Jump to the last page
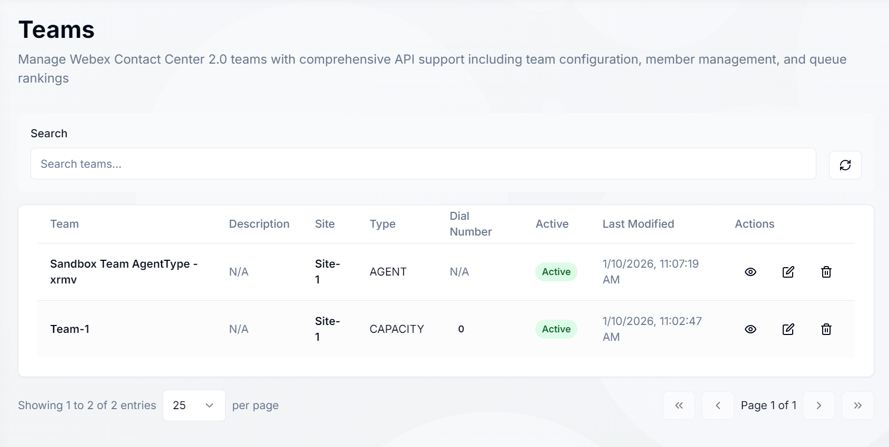889x447 pixels. [858, 405]
